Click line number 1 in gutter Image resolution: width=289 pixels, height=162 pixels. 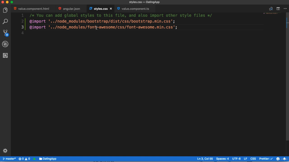point(23,16)
